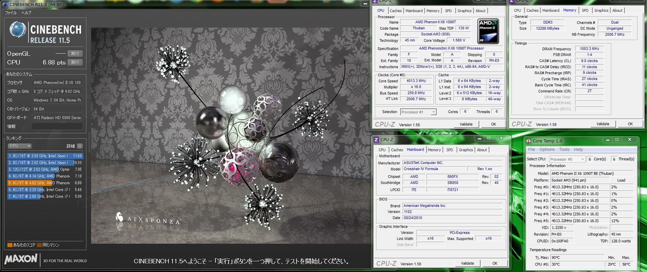Screen dimensions: 647x272
Task: Click the Core Temp title bar icon
Action: [529, 141]
